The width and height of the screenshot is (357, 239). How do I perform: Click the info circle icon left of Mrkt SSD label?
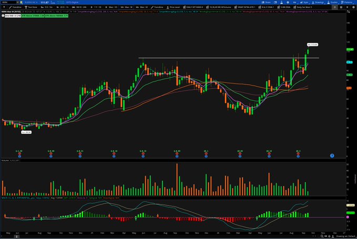[3, 16]
